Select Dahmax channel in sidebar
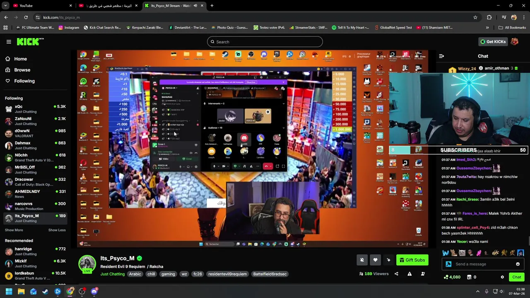This screenshot has height=298, width=530. coord(35,145)
